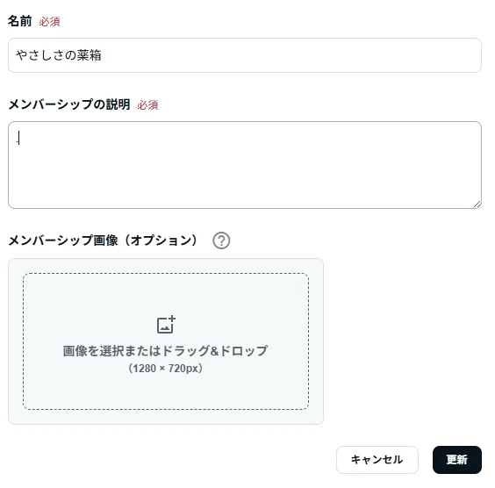The width and height of the screenshot is (495, 488).
Task: Click the bottom edge of description textarea
Action: (x=245, y=208)
